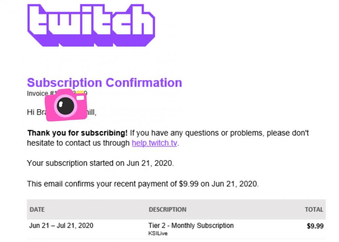Select the 'Jun 21 – Jul 21, 2020' date cell
The image size is (339, 242).
point(61,226)
